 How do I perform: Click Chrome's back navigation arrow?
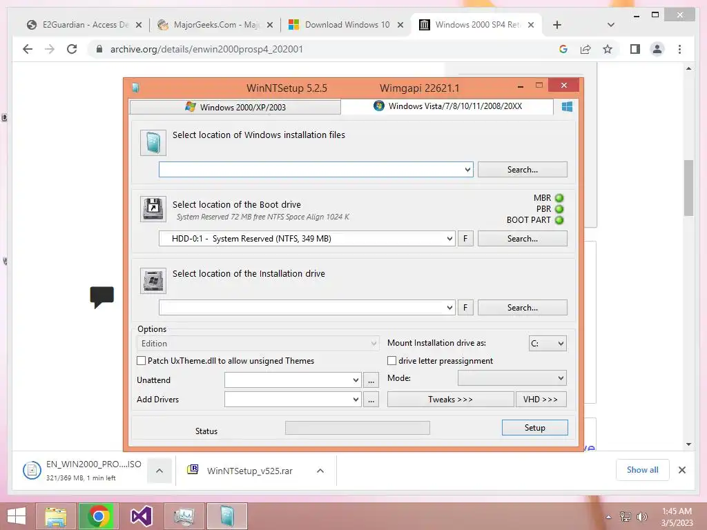tap(28, 49)
